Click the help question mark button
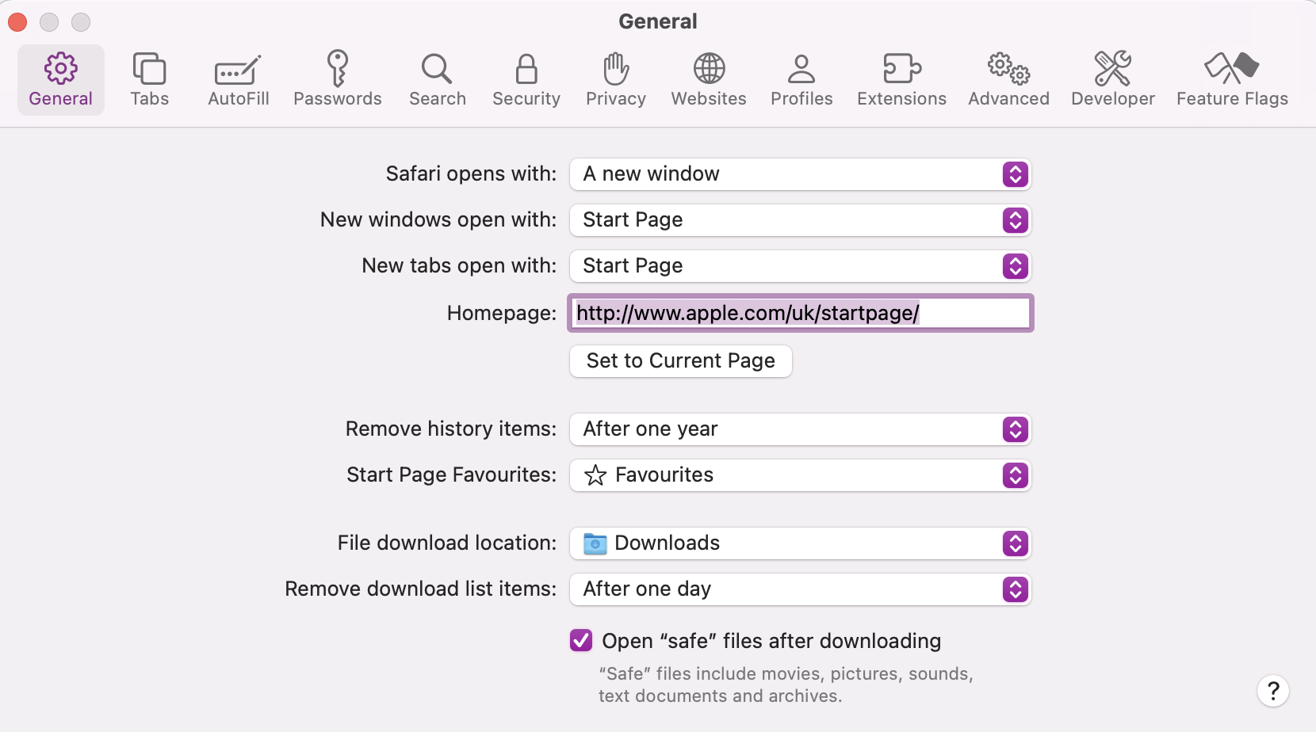1316x732 pixels. [x=1272, y=690]
